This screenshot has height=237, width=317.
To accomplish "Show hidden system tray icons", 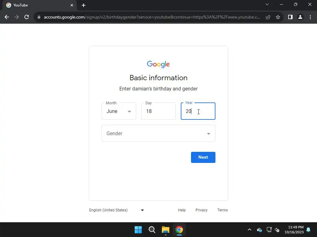I will click(250, 230).
